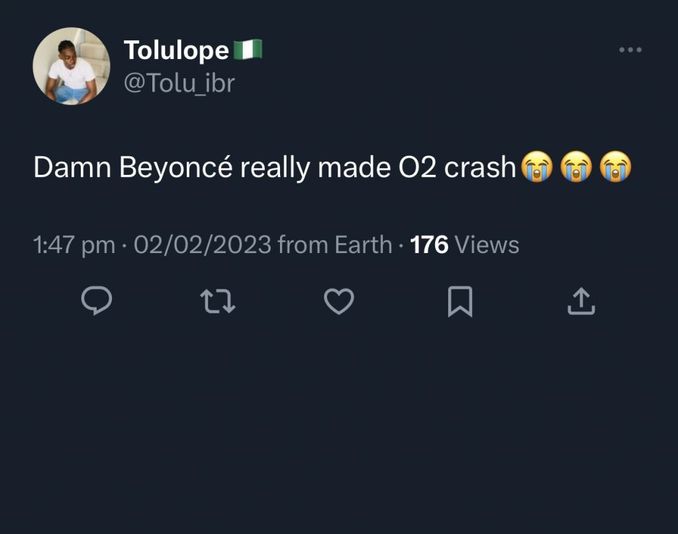Open Tolulope's profile picture avatar

[72, 66]
